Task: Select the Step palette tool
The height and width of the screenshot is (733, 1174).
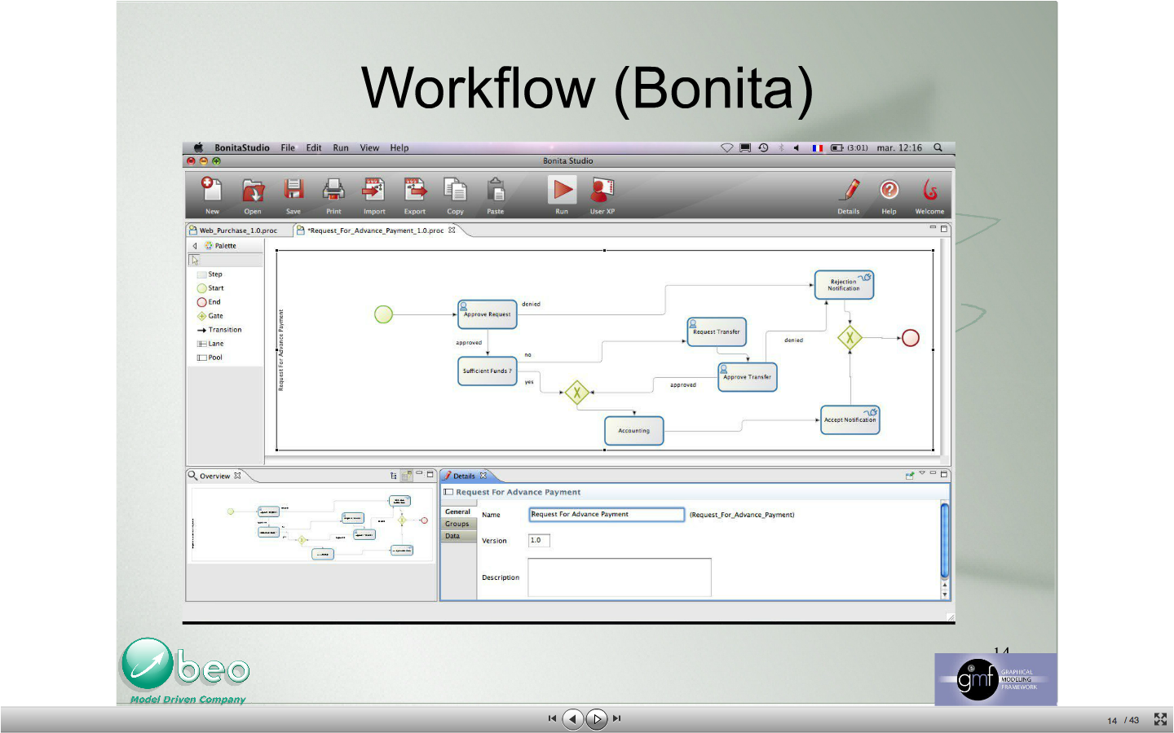Action: 210,274
